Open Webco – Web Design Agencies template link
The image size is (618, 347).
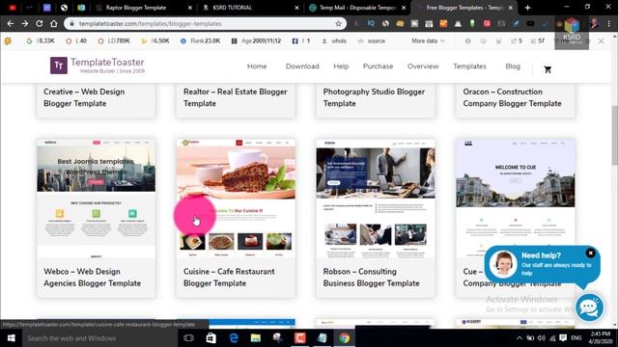click(x=93, y=277)
